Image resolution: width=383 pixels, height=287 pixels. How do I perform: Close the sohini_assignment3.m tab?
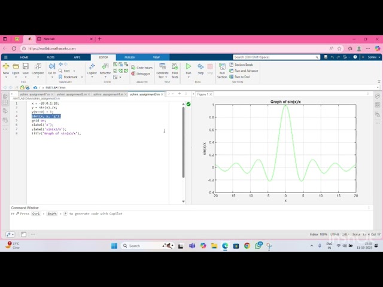(x=162, y=94)
